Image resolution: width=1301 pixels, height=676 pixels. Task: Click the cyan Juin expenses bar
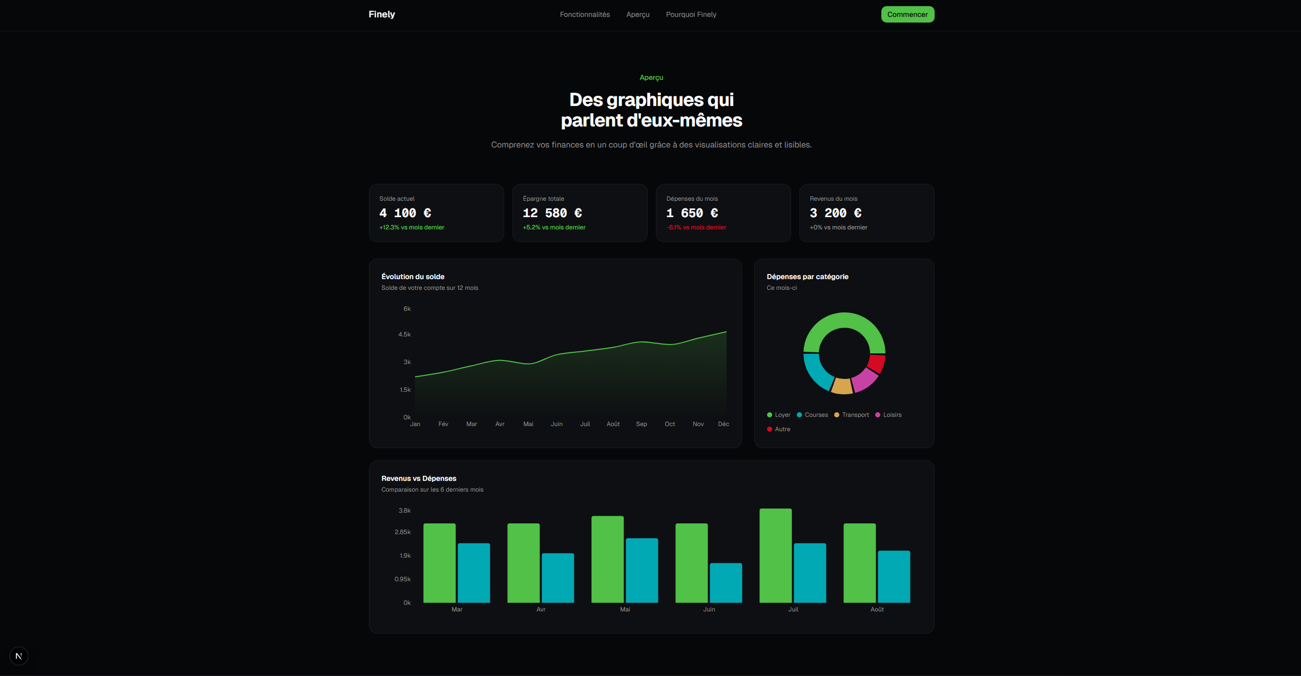pyautogui.click(x=726, y=583)
